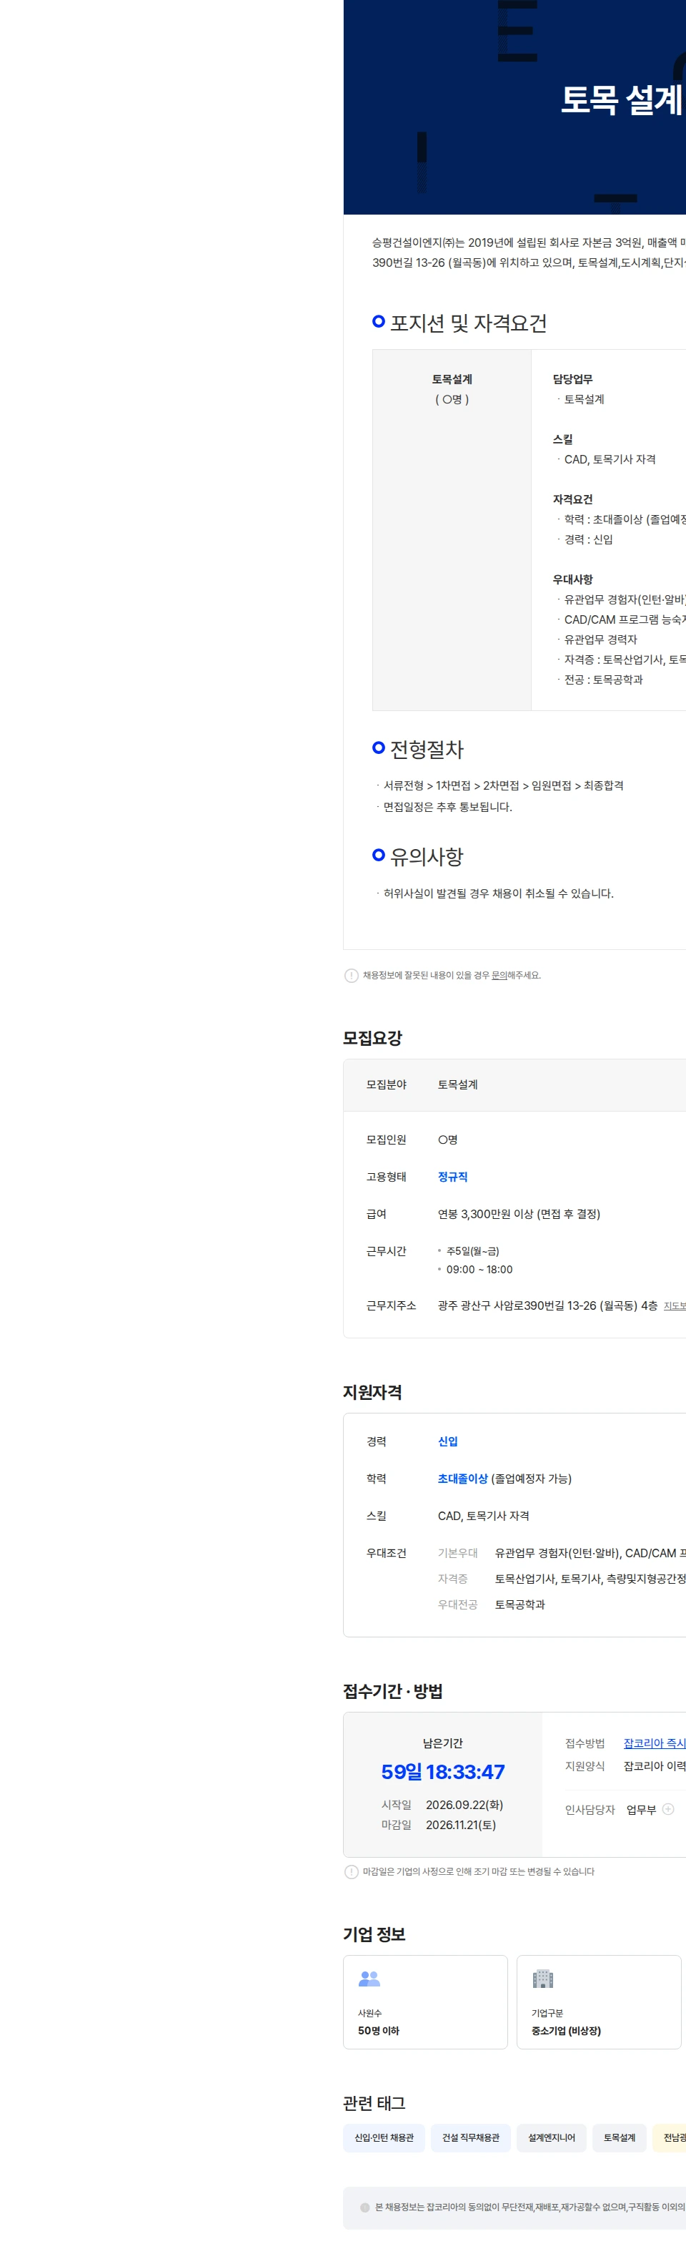Viewport: 686px width, 2244px height.
Task: Click the 포지션 및 자격요건 section heading
Action: click(468, 323)
